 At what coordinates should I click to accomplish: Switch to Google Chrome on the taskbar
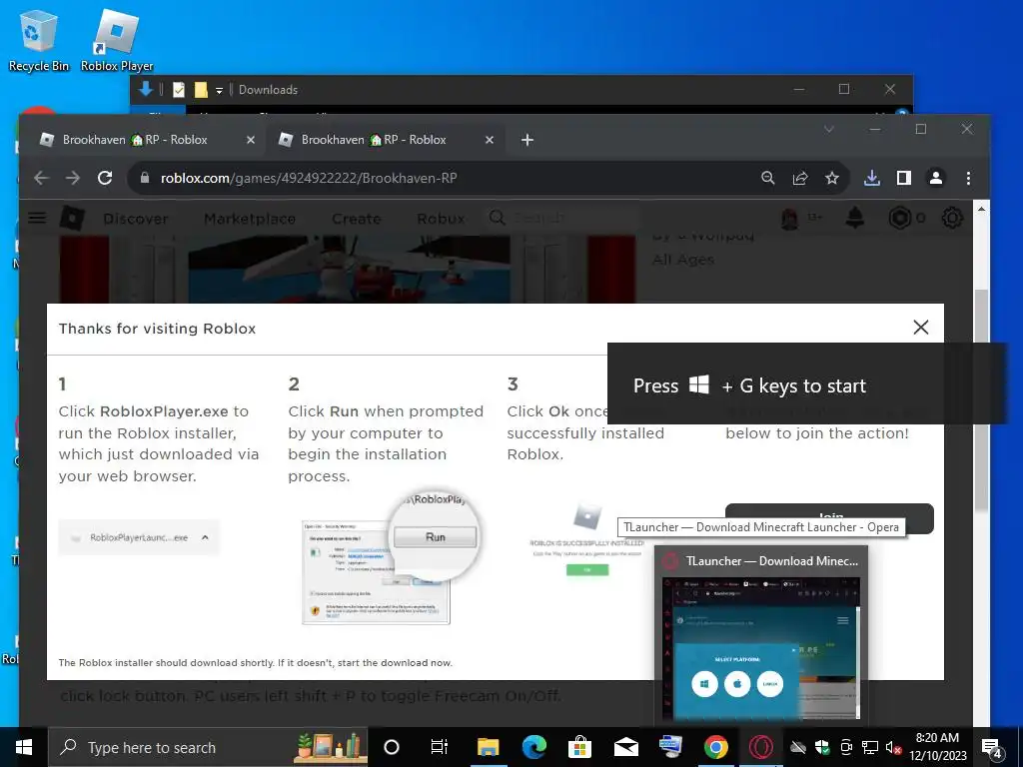[x=715, y=747]
